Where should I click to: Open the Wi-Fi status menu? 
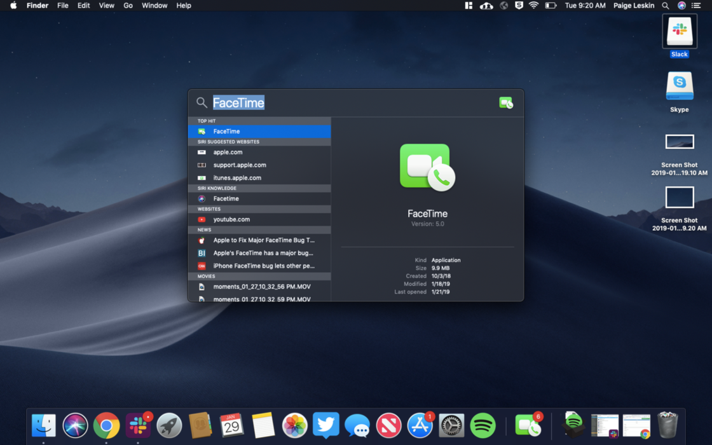pyautogui.click(x=533, y=6)
